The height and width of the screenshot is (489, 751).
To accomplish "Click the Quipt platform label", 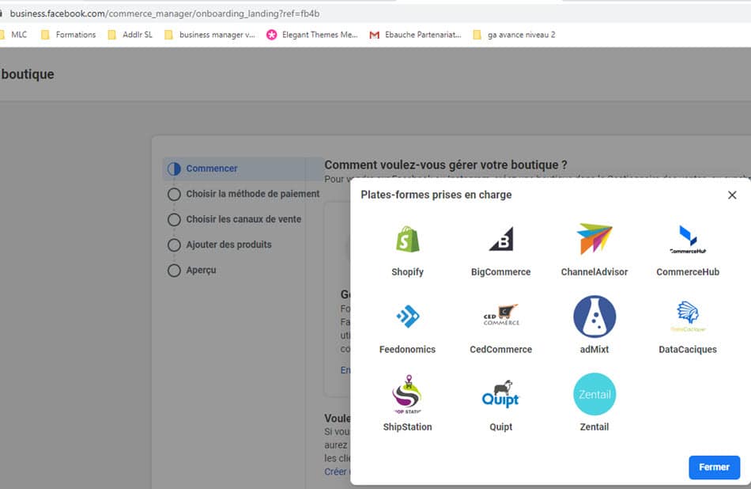I will (x=501, y=427).
